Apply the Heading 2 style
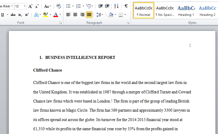This screenshot has width=218, height=134. pos(207,10)
